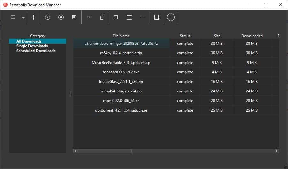288x169 pixels.
Task: Sort by Size column header
Action: tap(217, 36)
